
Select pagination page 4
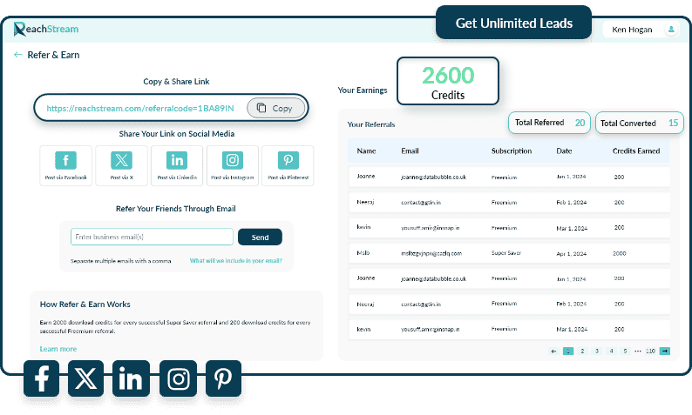pos(611,351)
